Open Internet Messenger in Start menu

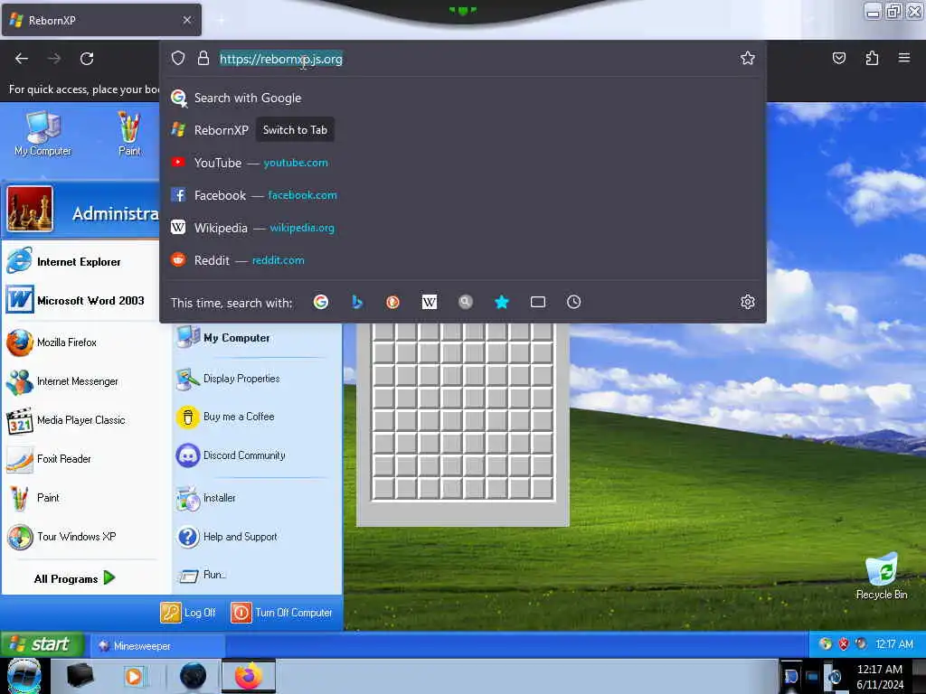click(x=80, y=381)
